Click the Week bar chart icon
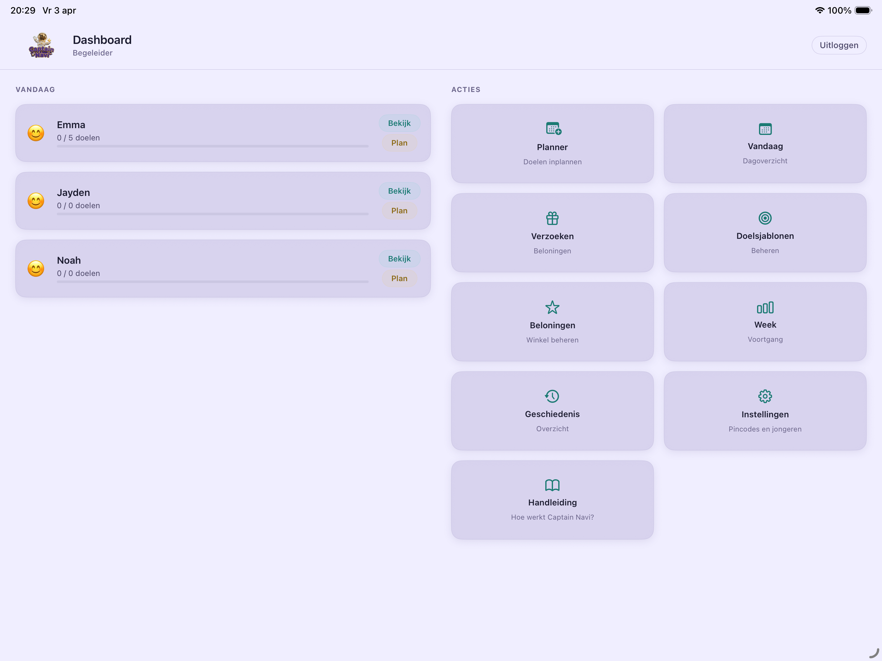The height and width of the screenshot is (661, 882). [x=765, y=307]
